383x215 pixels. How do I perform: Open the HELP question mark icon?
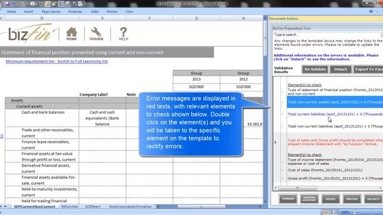click(123, 33)
